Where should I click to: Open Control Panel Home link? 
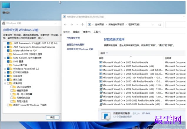tap(73, 38)
